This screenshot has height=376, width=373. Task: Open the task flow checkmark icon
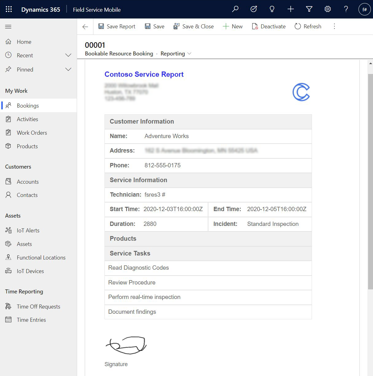[x=254, y=9]
